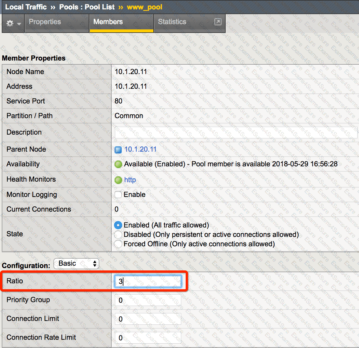Open the gear settings menu icon
The height and width of the screenshot is (348, 359).
10,23
